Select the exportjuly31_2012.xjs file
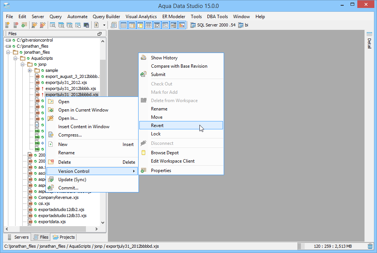The image size is (377, 253). point(66,82)
